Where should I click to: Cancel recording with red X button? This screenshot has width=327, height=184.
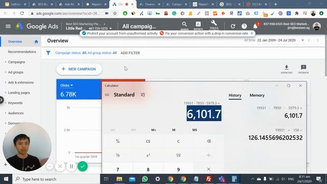pos(60,166)
